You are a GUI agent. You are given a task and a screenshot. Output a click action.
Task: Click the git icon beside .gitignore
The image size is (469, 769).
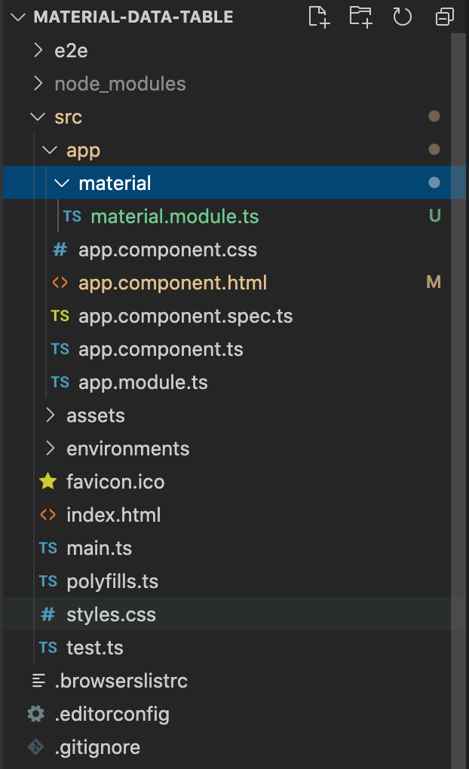[35, 747]
